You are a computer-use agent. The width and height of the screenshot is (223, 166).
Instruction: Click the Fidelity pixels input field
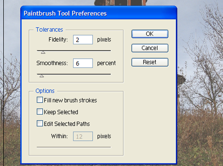coord(83,40)
